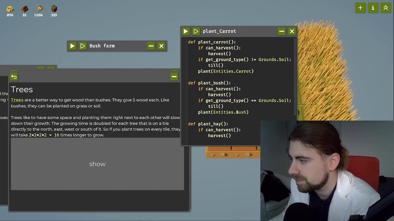Click the def plant_hay(): line
Image resolution: width=394 pixels, height=221 pixels.
pos(208,124)
